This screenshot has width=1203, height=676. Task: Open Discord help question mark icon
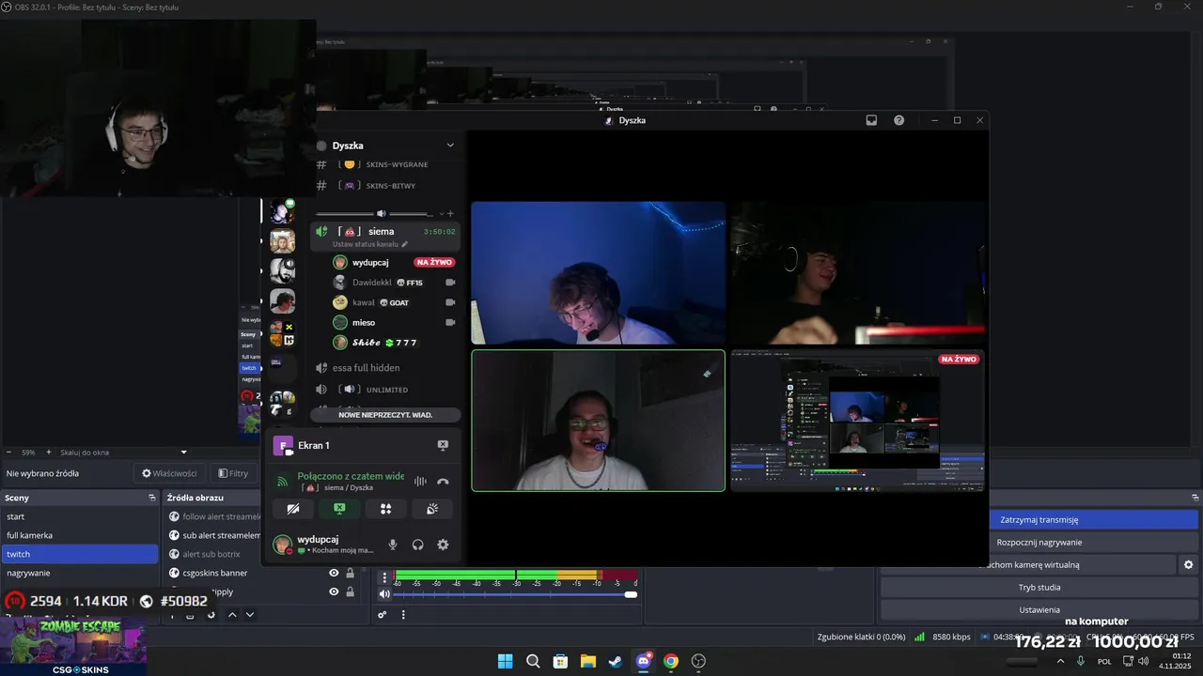[x=898, y=120]
